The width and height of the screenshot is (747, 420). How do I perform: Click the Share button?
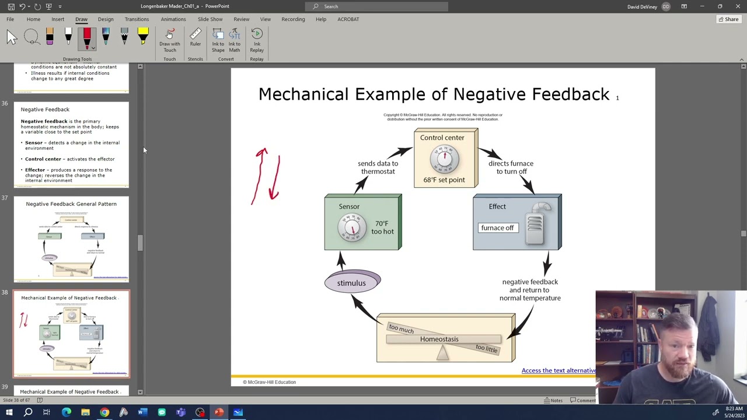pos(728,19)
